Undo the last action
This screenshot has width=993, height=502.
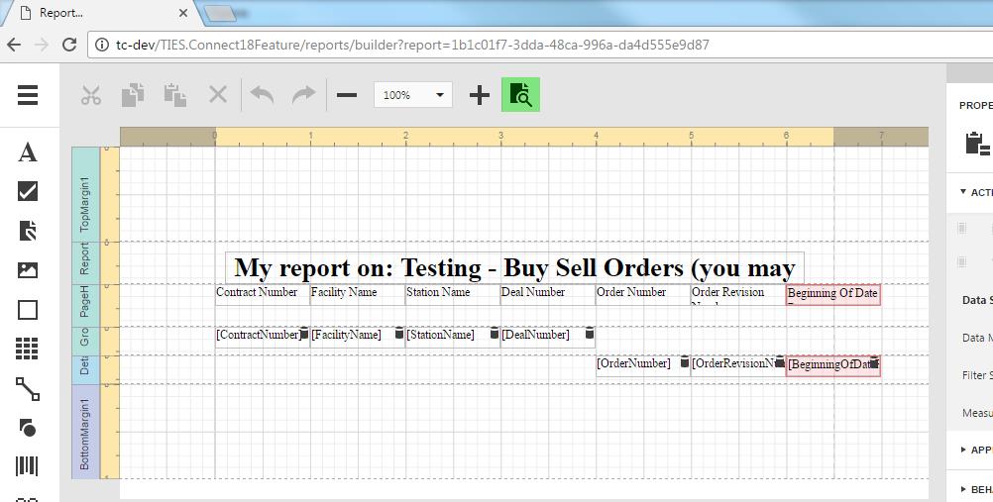click(x=262, y=95)
